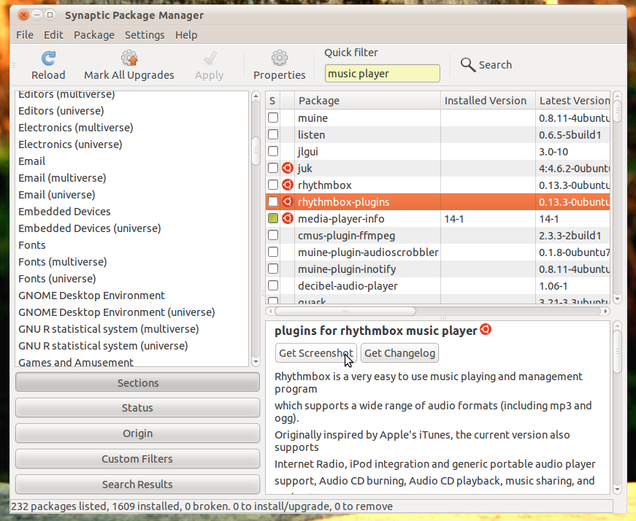The image size is (636, 521).
Task: Click the description pane scroll-down arrow
Action: pyautogui.click(x=617, y=490)
